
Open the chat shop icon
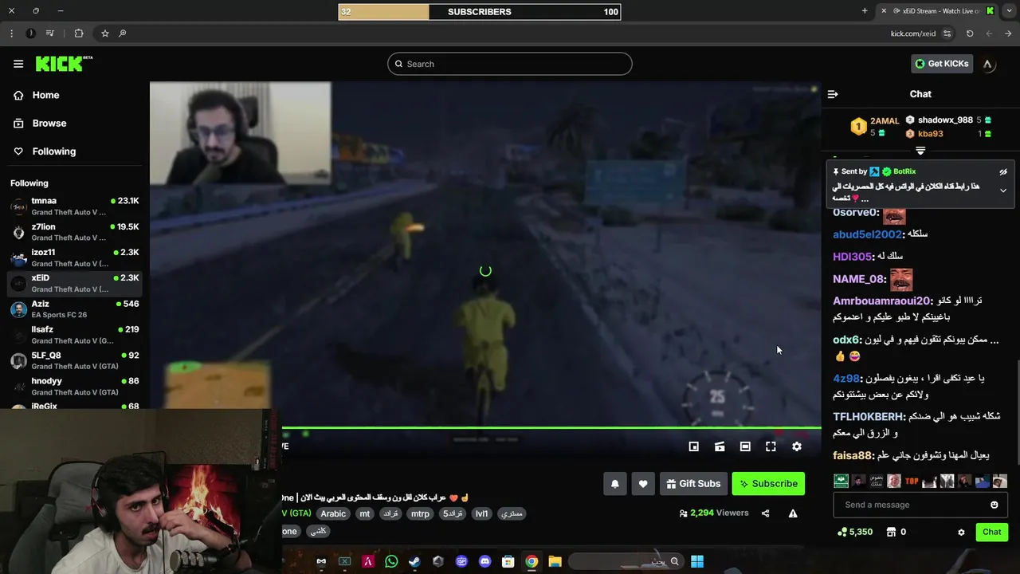tap(891, 532)
